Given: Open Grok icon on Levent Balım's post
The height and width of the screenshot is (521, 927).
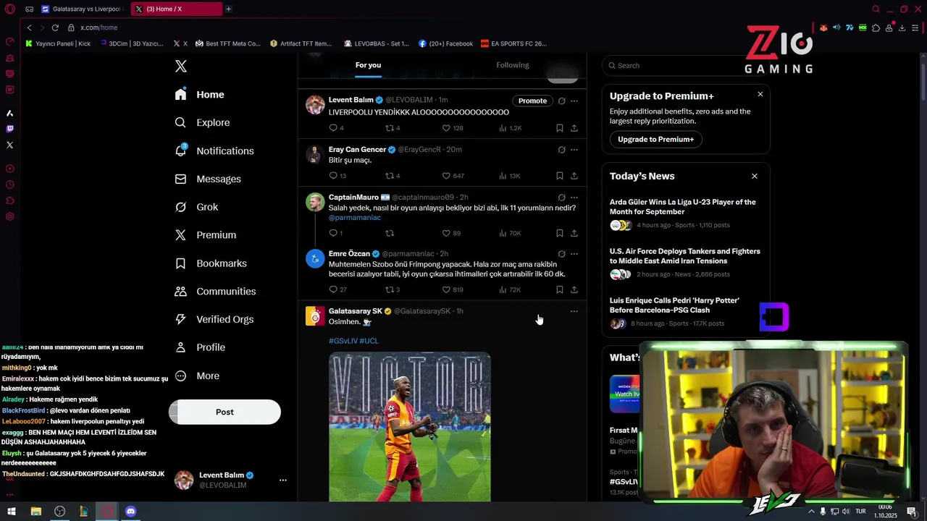Looking at the screenshot, I should click(x=561, y=101).
